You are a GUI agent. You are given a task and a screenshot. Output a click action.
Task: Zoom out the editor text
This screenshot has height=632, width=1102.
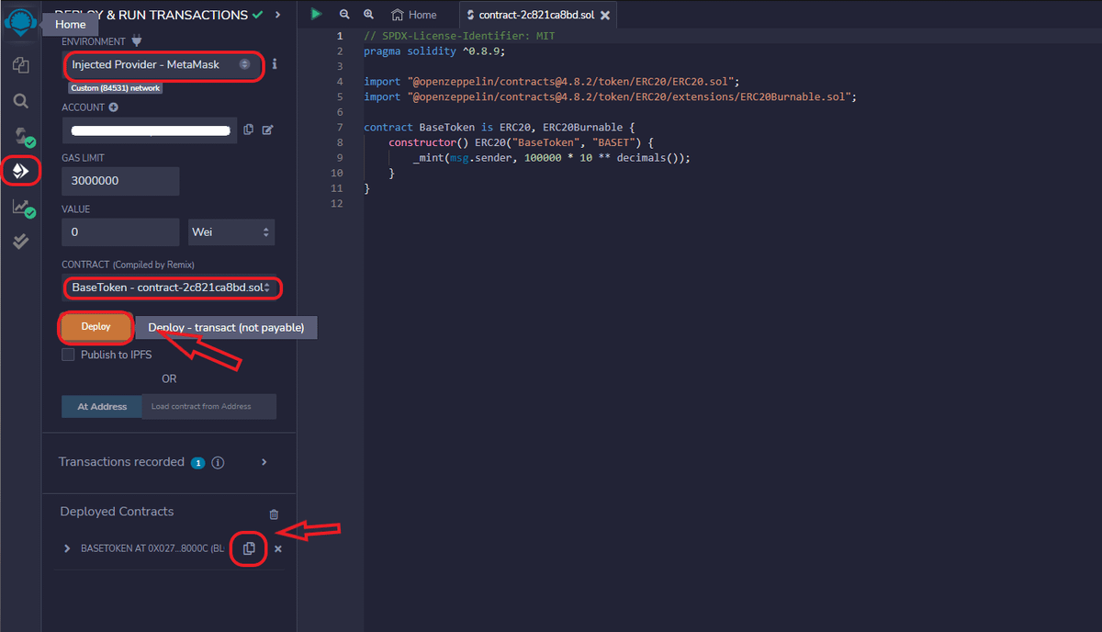tap(344, 15)
